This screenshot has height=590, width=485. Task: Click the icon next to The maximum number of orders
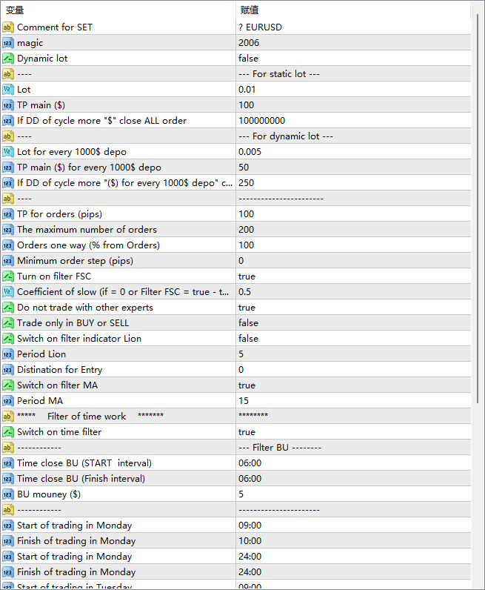pos(8,230)
